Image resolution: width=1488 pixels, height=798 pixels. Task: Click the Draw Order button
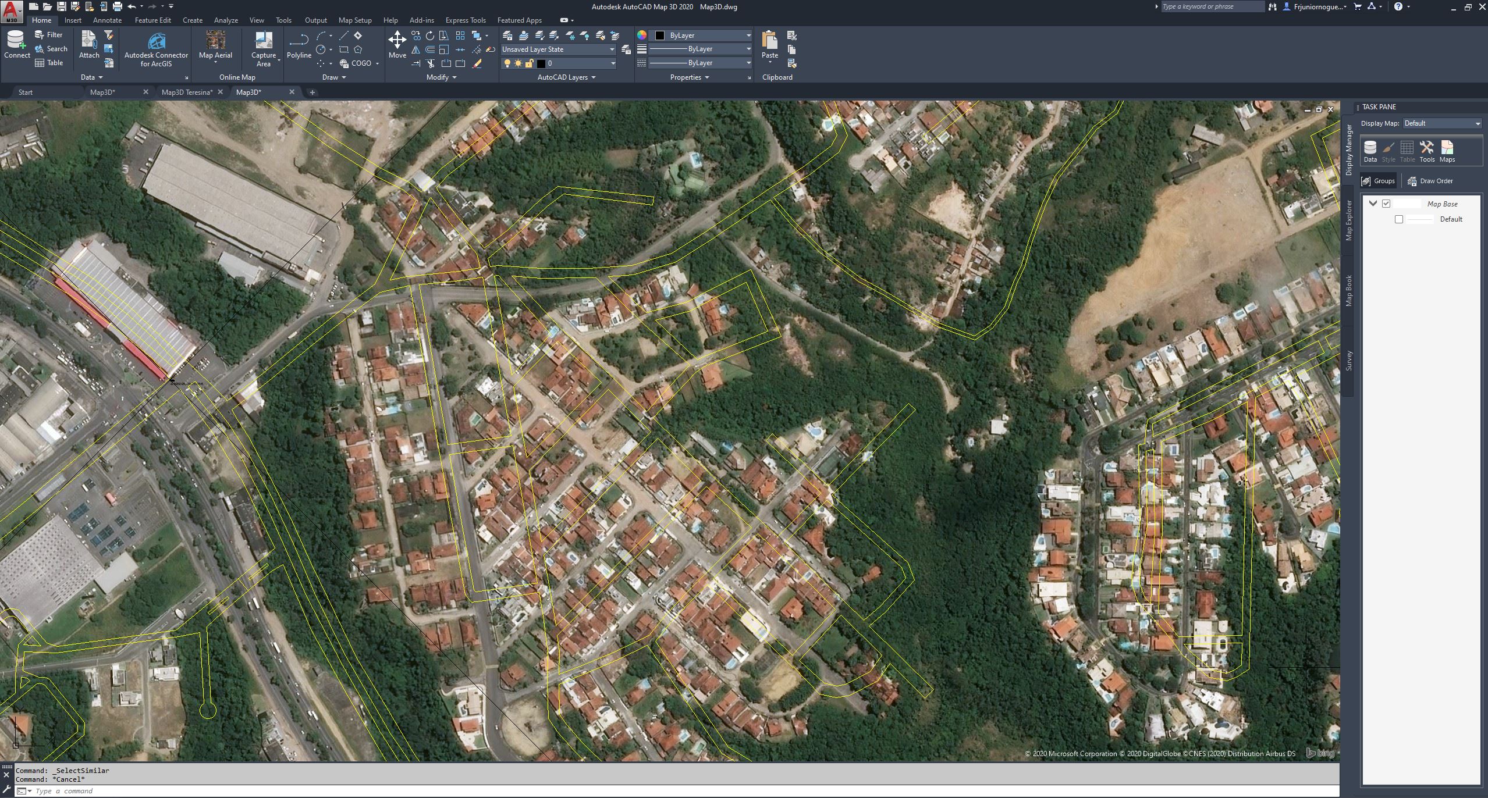point(1431,181)
